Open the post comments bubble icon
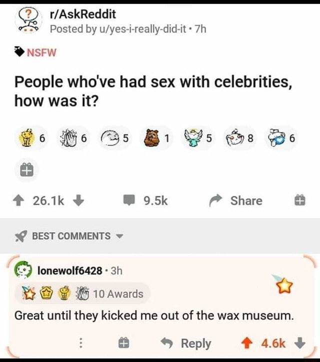Viewport: 320px width, 362px height. click(129, 200)
